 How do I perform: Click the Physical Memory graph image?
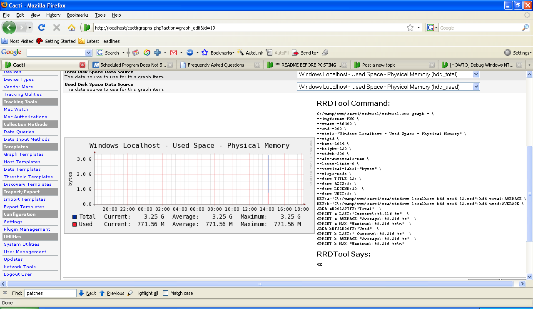tap(189, 186)
